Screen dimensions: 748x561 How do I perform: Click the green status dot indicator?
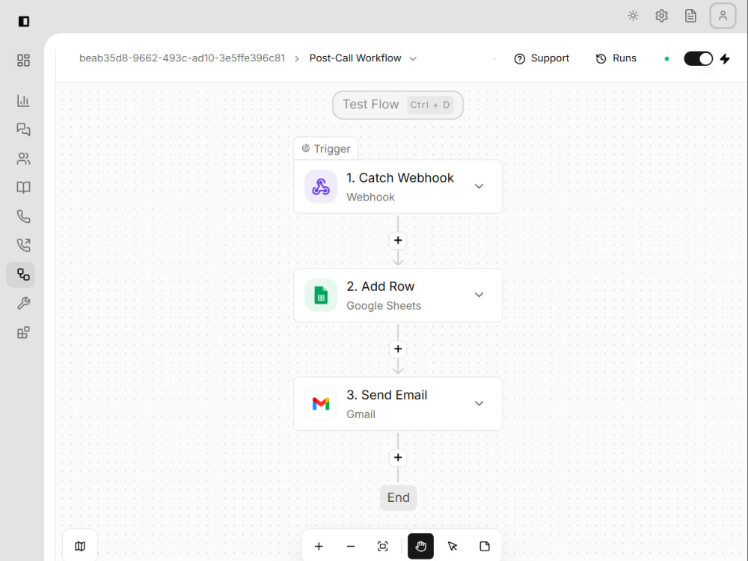(667, 58)
